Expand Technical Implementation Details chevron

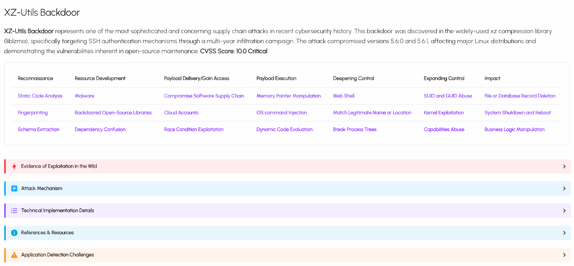click(564, 211)
